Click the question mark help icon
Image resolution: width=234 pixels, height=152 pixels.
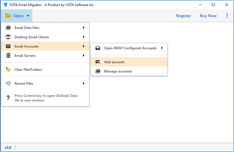click(8, 98)
